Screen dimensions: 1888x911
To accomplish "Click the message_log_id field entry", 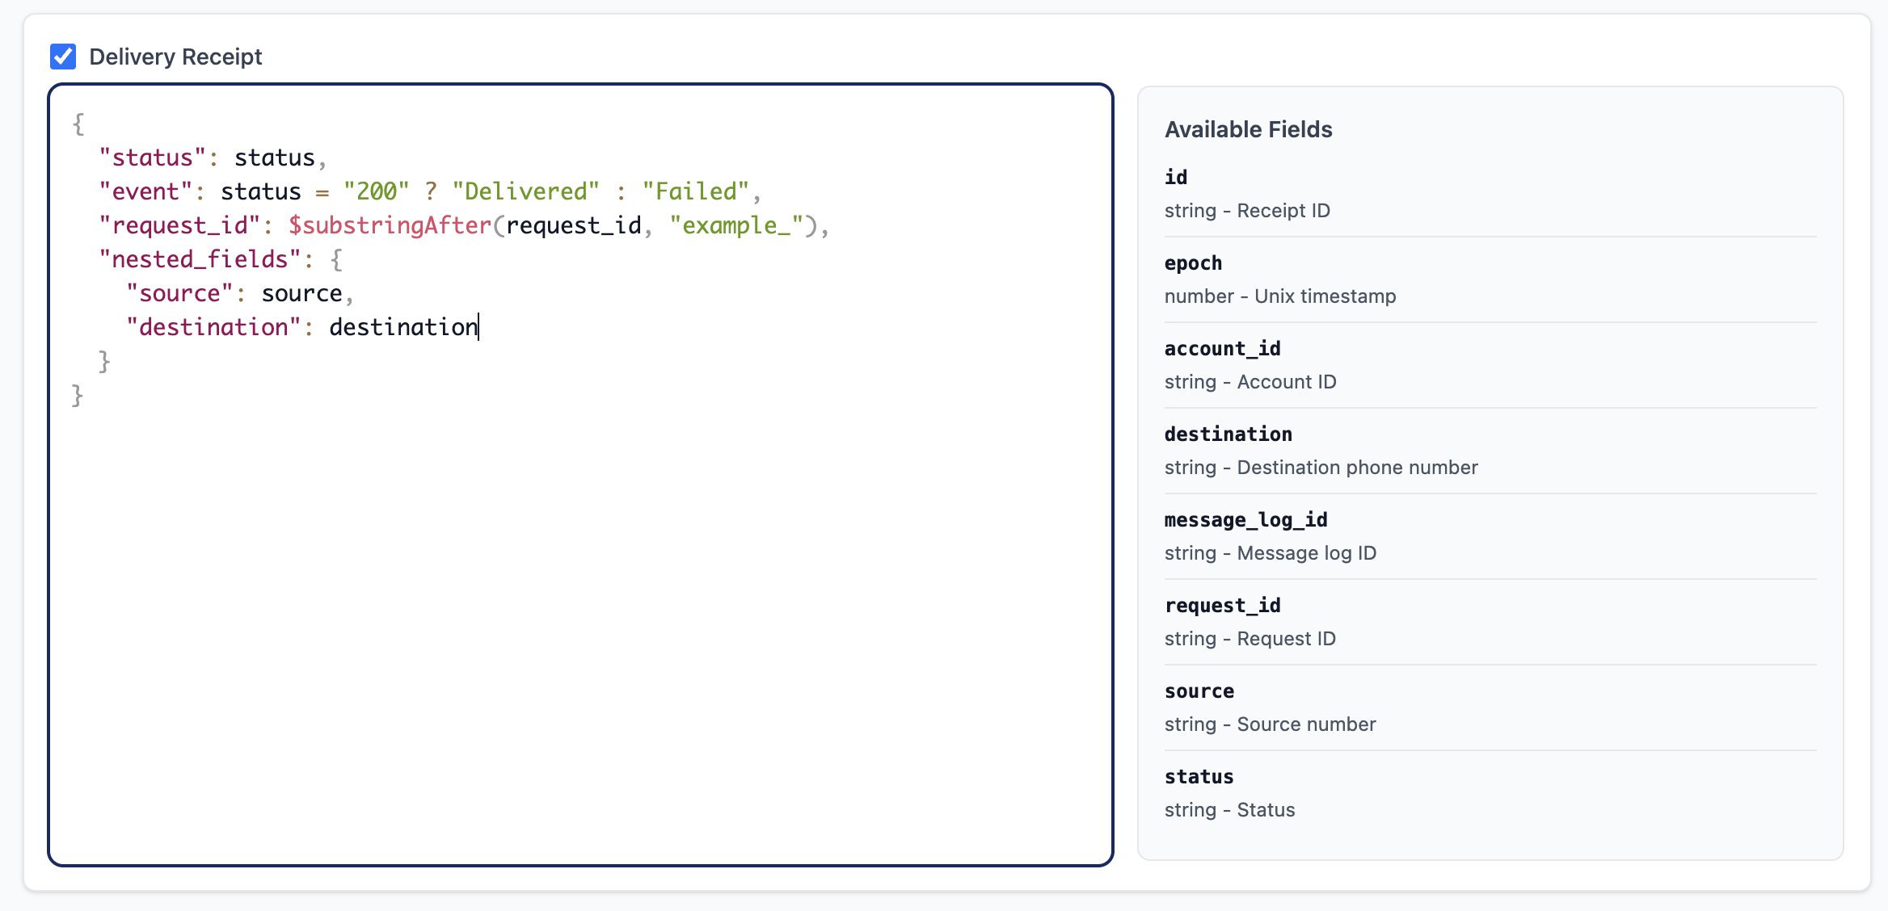I will 1245,519.
